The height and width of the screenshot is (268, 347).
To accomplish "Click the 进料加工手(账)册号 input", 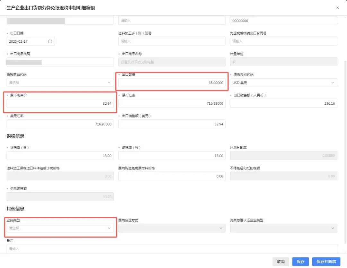I will pyautogui.click(x=172, y=41).
